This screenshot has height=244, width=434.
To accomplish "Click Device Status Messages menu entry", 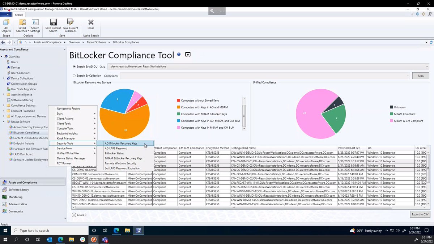I will 73,158.
